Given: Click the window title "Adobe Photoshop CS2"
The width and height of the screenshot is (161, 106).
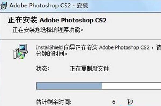Looking at the screenshot, I should 40,5.
